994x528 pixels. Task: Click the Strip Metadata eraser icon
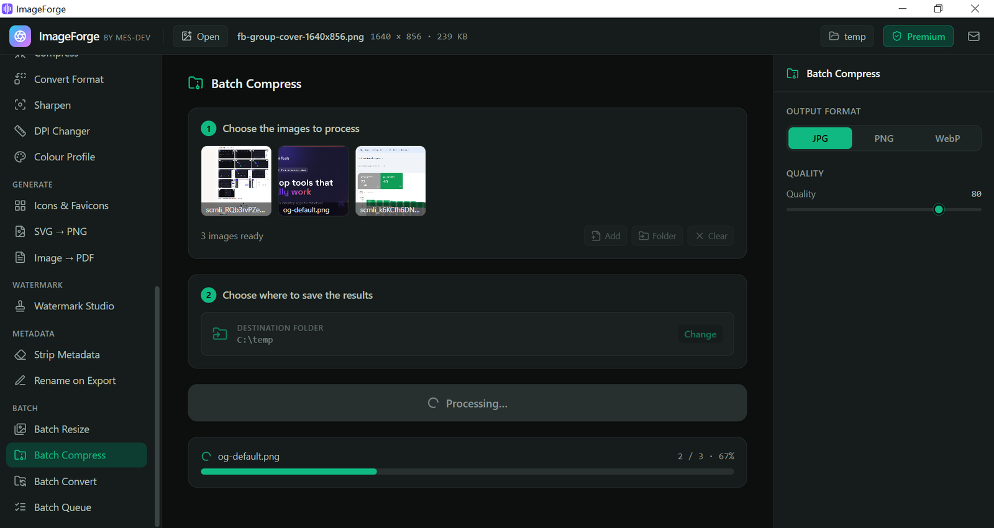pos(21,355)
